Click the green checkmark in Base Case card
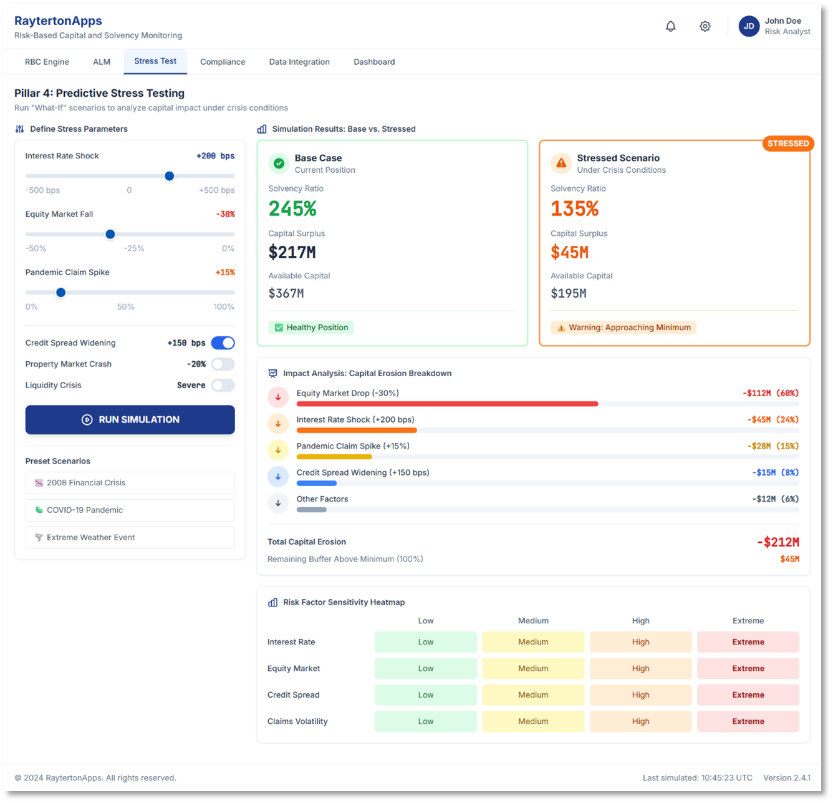833x803 pixels. [279, 163]
